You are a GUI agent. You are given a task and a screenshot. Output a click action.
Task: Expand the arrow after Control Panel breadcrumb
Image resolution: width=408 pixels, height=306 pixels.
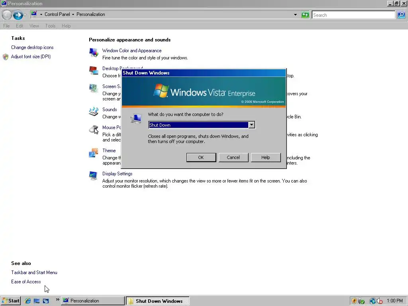tap(73, 14)
